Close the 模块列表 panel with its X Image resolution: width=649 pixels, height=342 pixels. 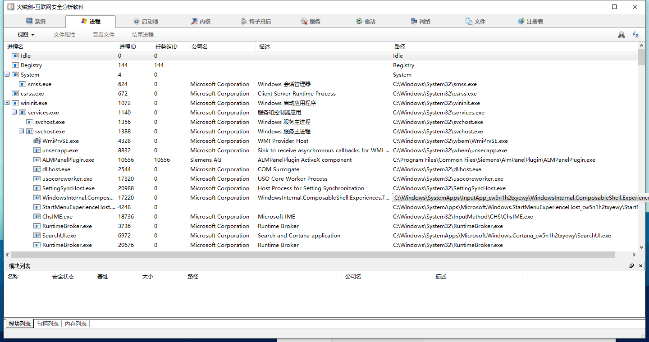(641, 266)
